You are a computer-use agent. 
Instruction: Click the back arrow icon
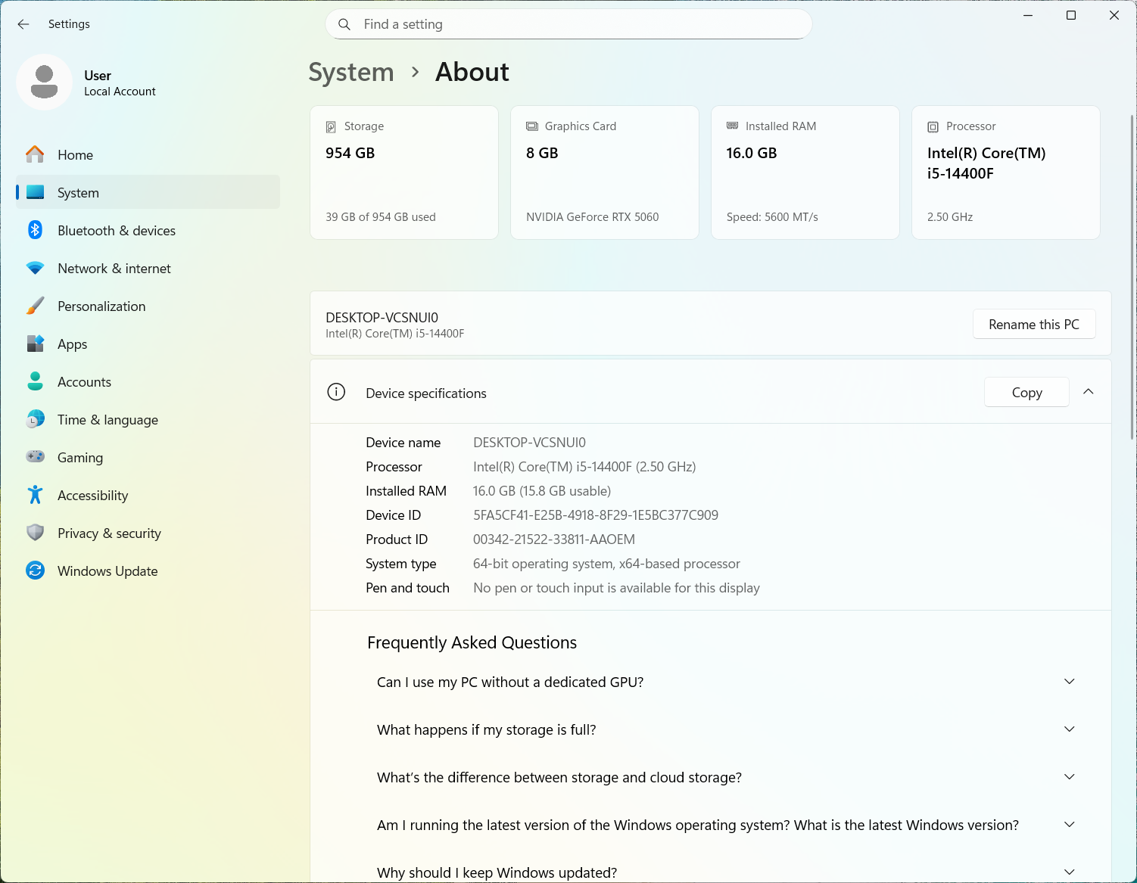click(23, 24)
